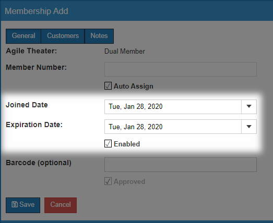Click the Dual Member membership level text
Image resolution: width=273 pixels, height=223 pixels.
click(125, 51)
